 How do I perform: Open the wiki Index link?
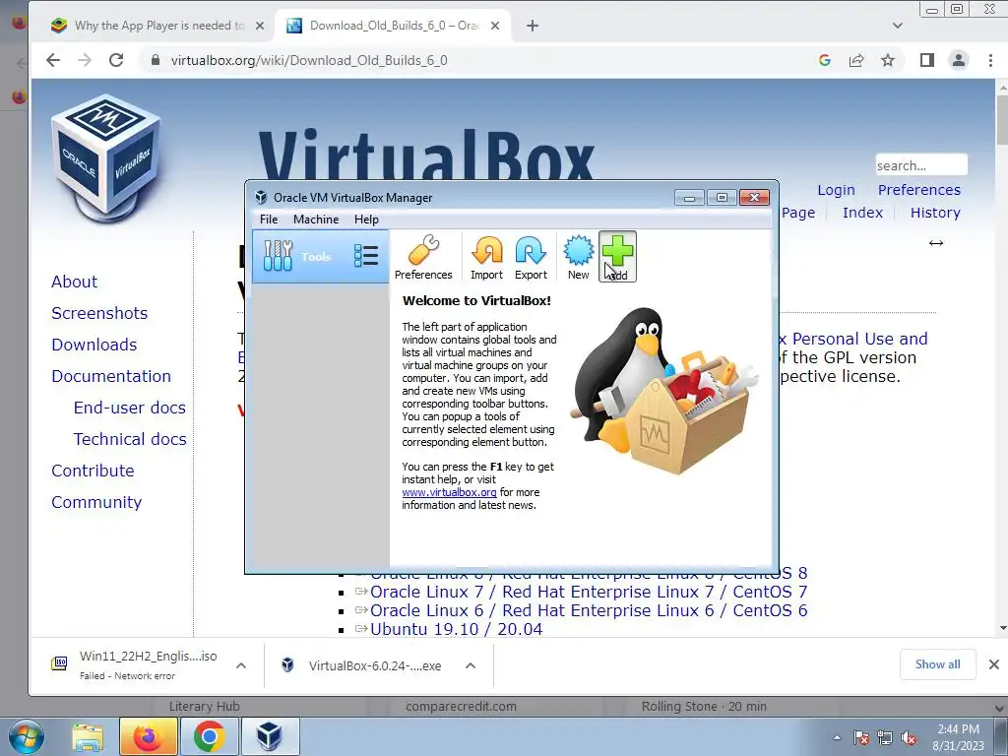[x=862, y=213]
